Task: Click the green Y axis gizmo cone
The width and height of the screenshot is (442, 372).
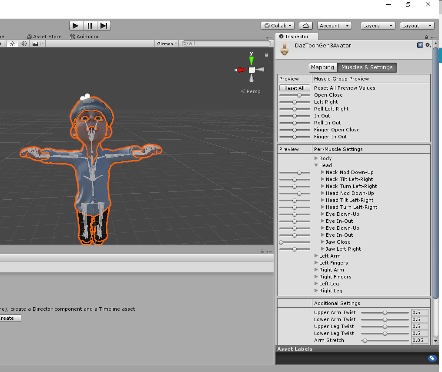Action: click(251, 59)
